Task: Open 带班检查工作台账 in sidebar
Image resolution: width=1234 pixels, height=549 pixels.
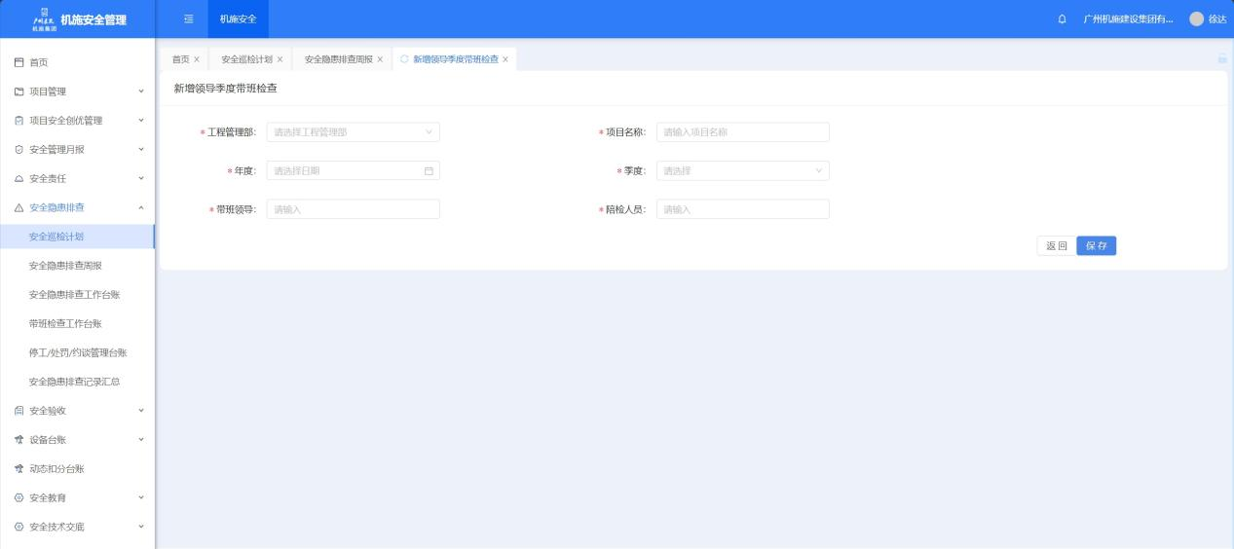Action: (65, 324)
